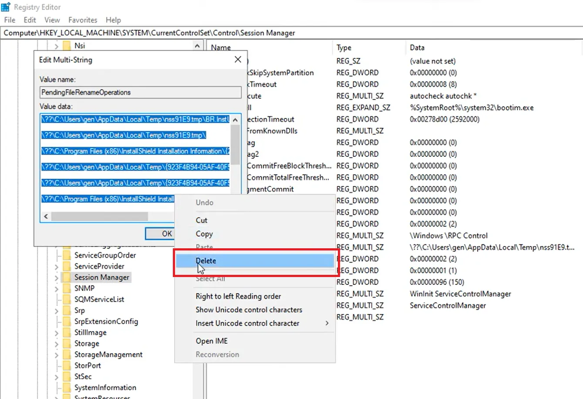Click the Registry Editor icon in the title bar
Image resolution: width=583 pixels, height=399 pixels.
(x=6, y=7)
